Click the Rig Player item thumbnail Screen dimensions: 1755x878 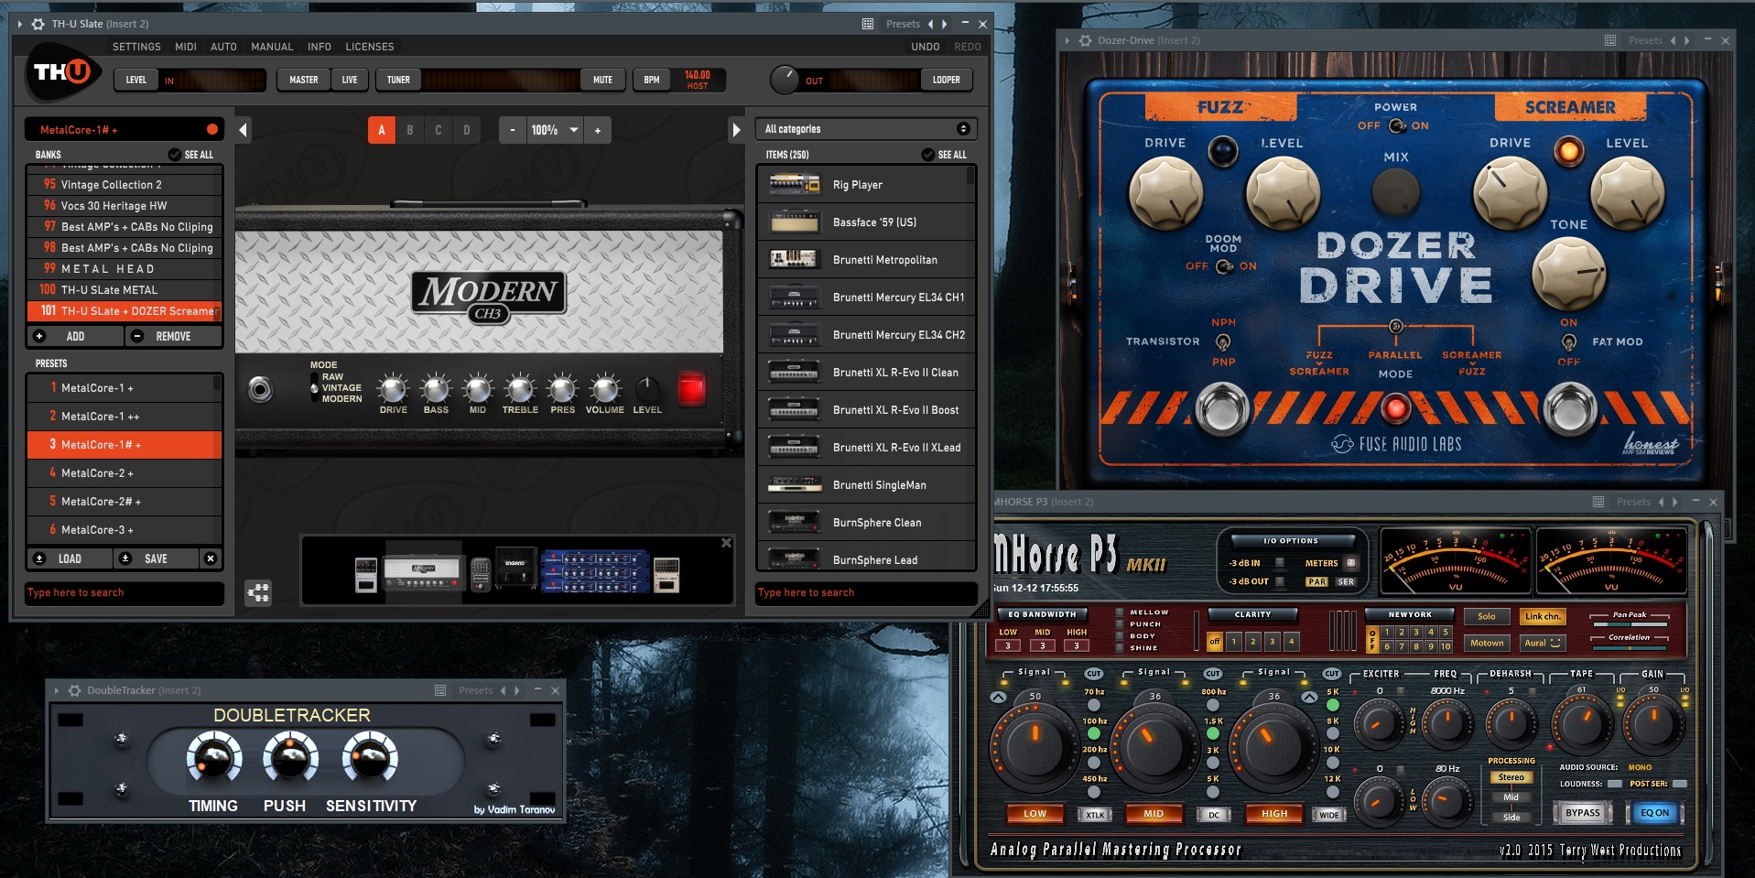(x=795, y=185)
